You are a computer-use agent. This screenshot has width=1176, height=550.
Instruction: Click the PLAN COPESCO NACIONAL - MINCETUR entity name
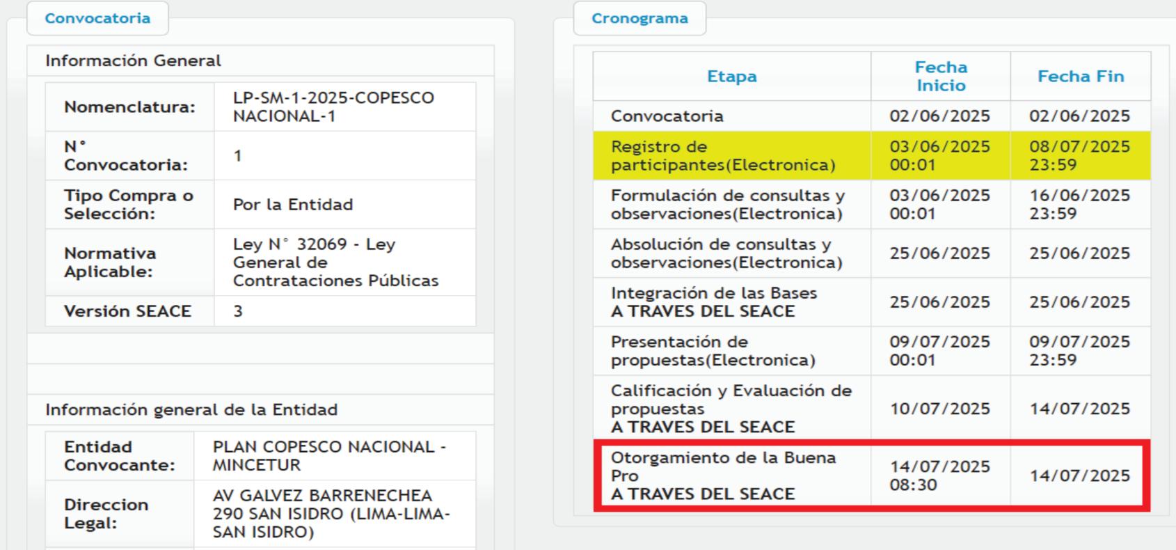point(329,456)
